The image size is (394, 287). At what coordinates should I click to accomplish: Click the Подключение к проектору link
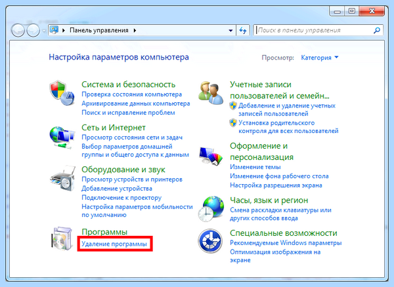(121, 198)
